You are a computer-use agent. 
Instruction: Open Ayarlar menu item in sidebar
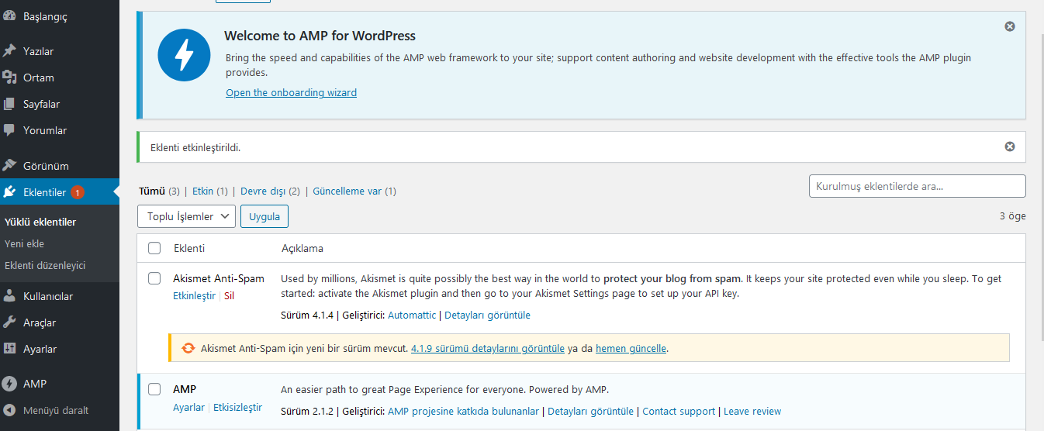click(x=60, y=349)
